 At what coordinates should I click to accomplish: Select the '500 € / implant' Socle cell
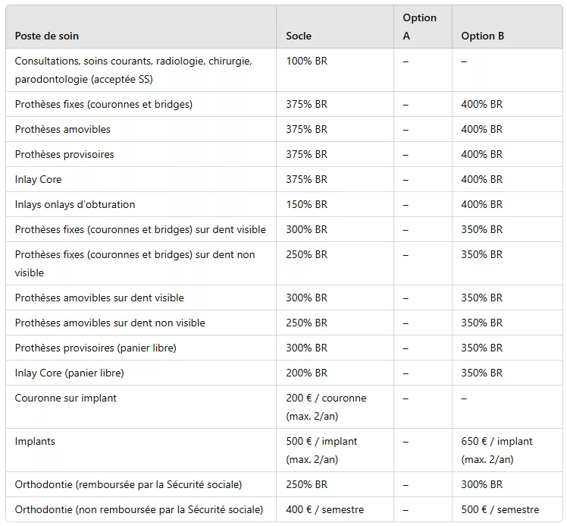click(x=321, y=450)
